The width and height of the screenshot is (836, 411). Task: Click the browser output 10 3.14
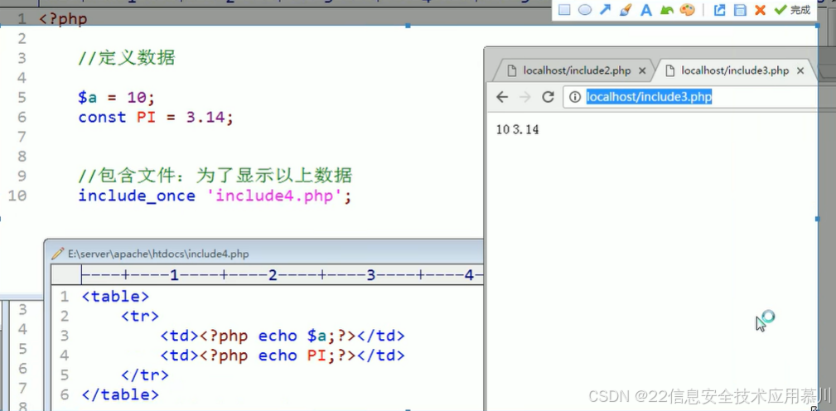[517, 129]
